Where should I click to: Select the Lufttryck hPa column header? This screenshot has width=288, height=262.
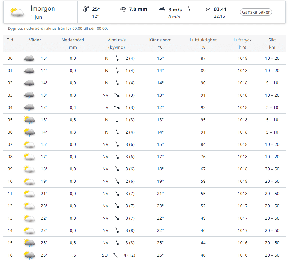[242, 44]
